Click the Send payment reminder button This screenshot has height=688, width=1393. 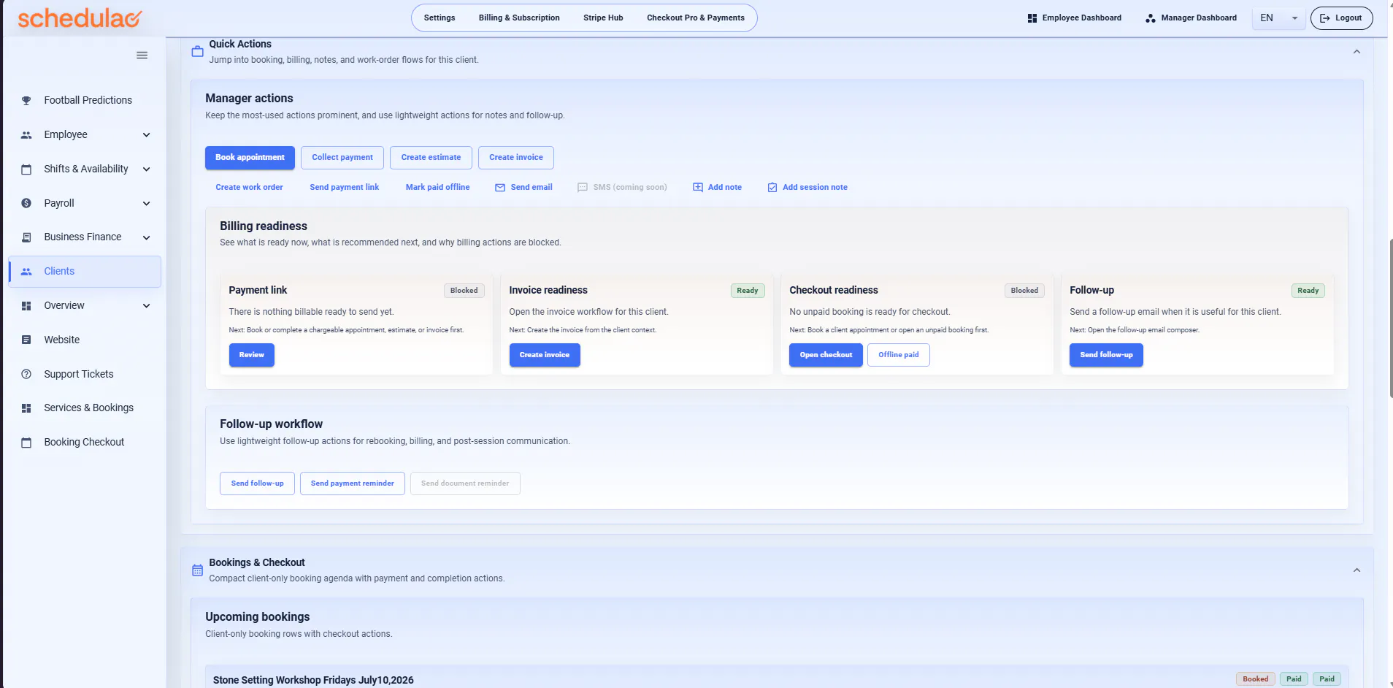pos(353,483)
